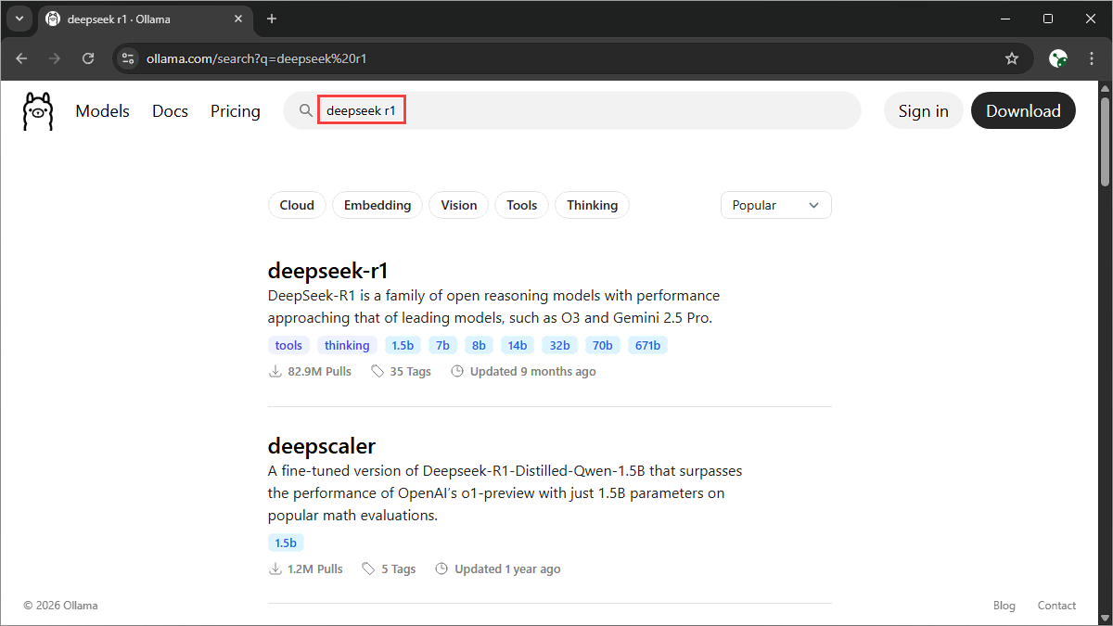Click the 70b size tag

602,345
